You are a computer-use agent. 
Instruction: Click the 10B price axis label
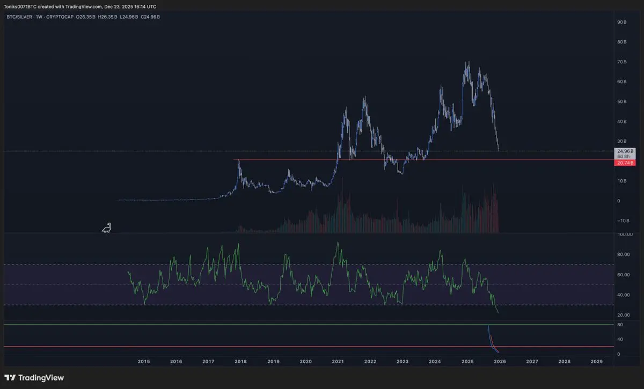623,181
